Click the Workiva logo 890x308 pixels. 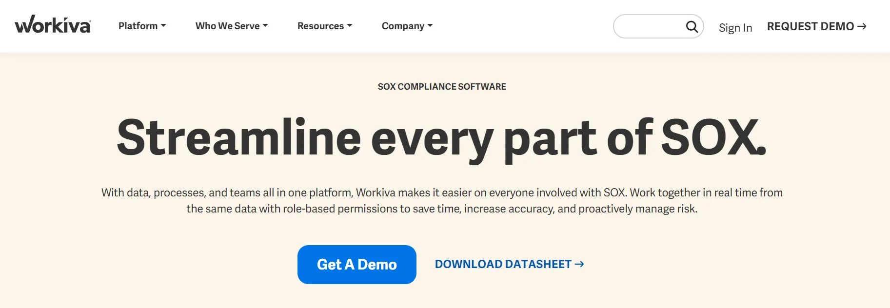click(53, 24)
